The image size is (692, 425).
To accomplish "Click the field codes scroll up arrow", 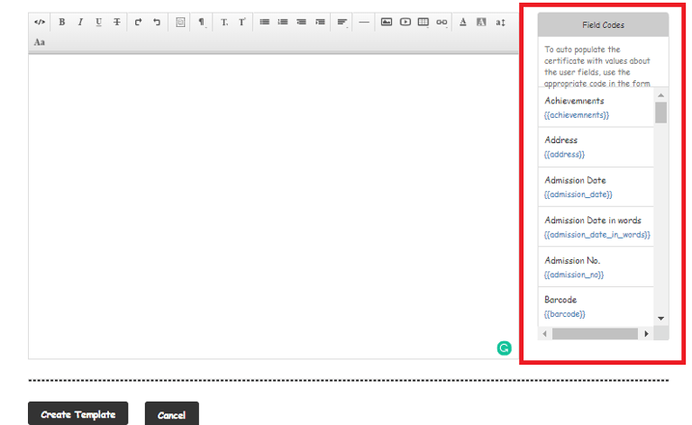I will click(x=660, y=95).
